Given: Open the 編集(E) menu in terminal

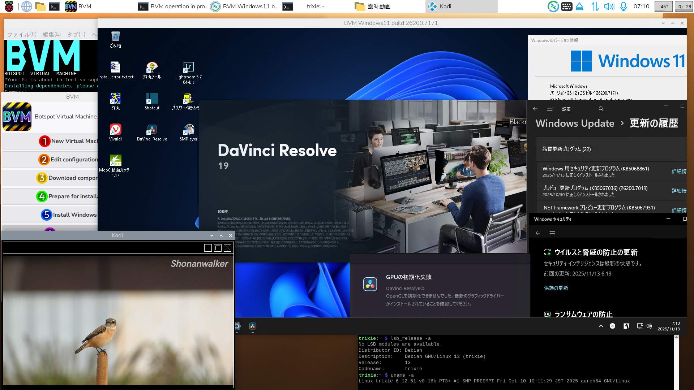Looking at the screenshot, I should (x=51, y=34).
